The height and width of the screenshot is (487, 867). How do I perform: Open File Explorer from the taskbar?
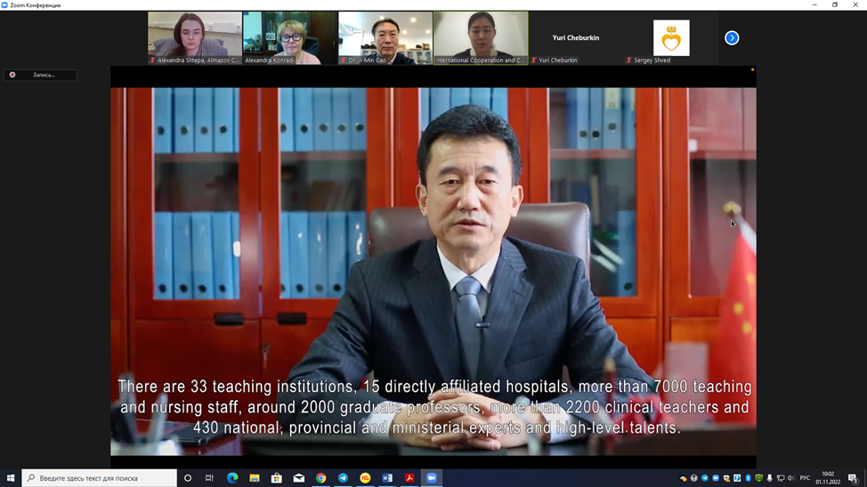(255, 478)
